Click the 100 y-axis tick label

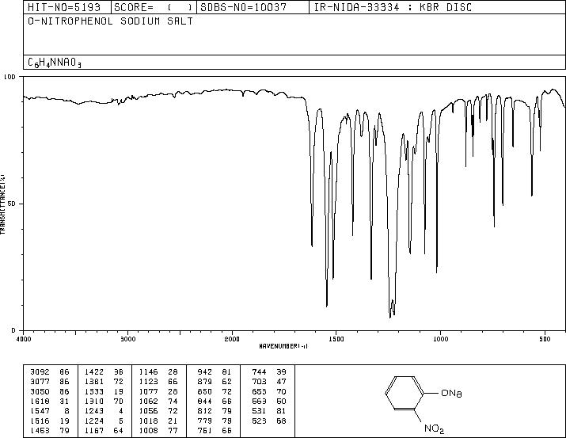pyautogui.click(x=9, y=77)
